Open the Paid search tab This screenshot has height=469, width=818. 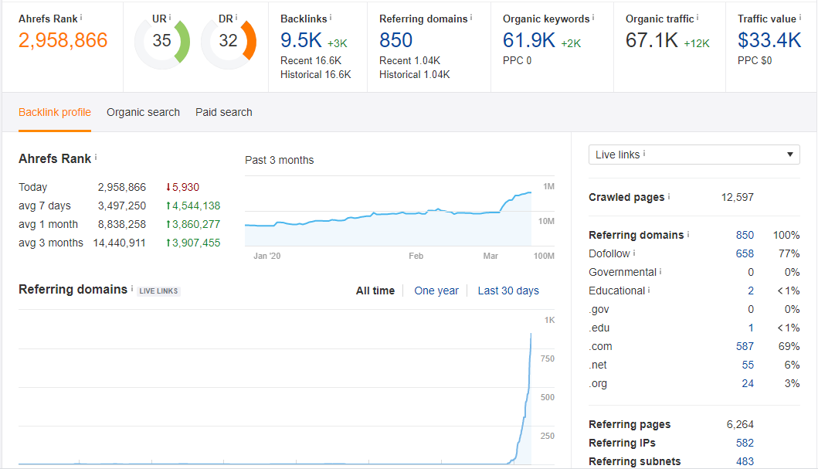click(x=223, y=112)
